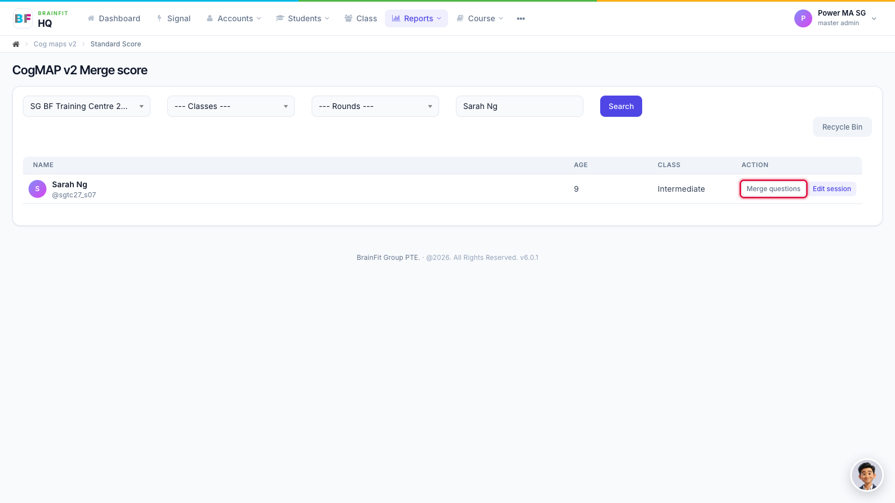Click the CLASS column header
The width and height of the screenshot is (895, 503).
coord(669,165)
